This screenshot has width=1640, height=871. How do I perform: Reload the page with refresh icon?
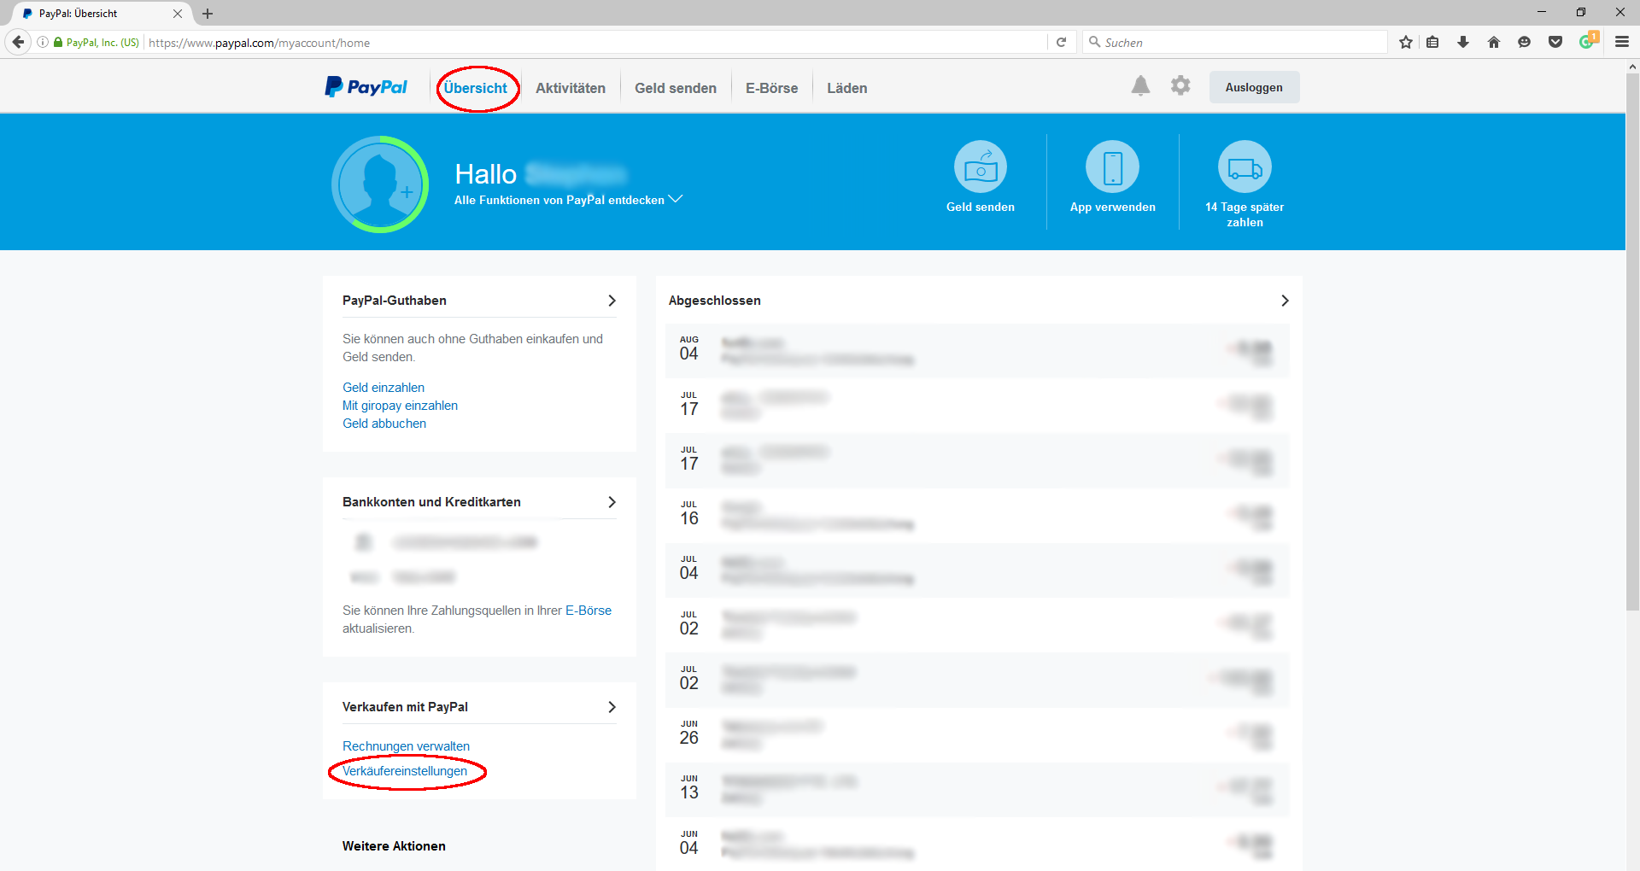coord(1061,42)
